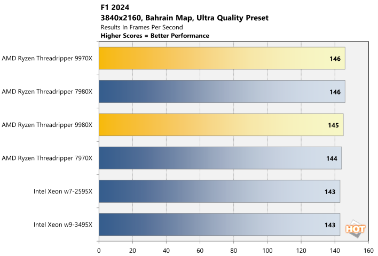Click the x-axis label '20'
This screenshot has width=378, height=256.
point(132,251)
